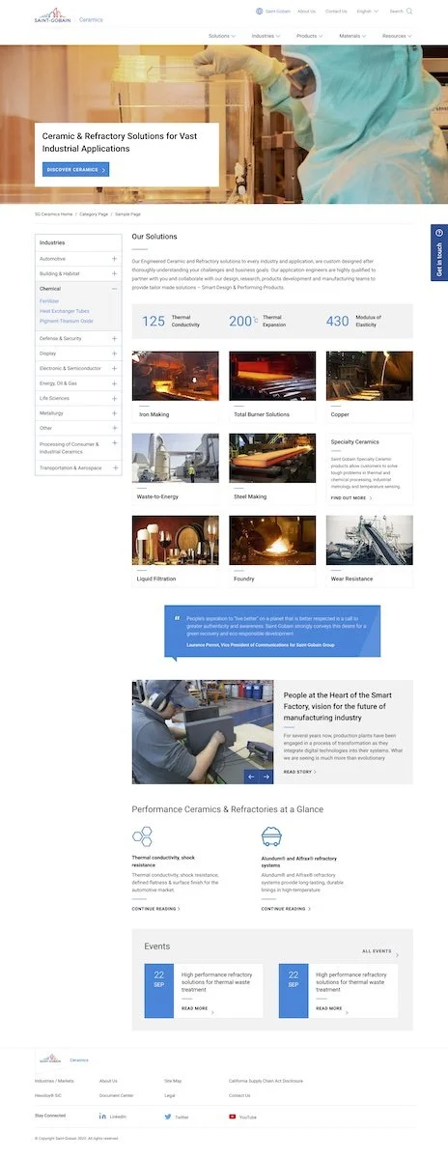Open the Steel Making card

272,469
